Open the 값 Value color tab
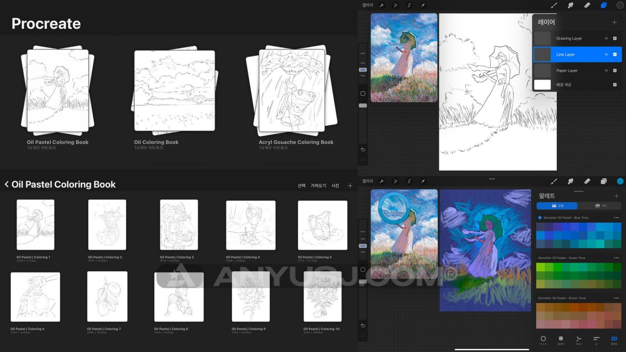The width and height of the screenshot is (626, 352). tap(597, 340)
